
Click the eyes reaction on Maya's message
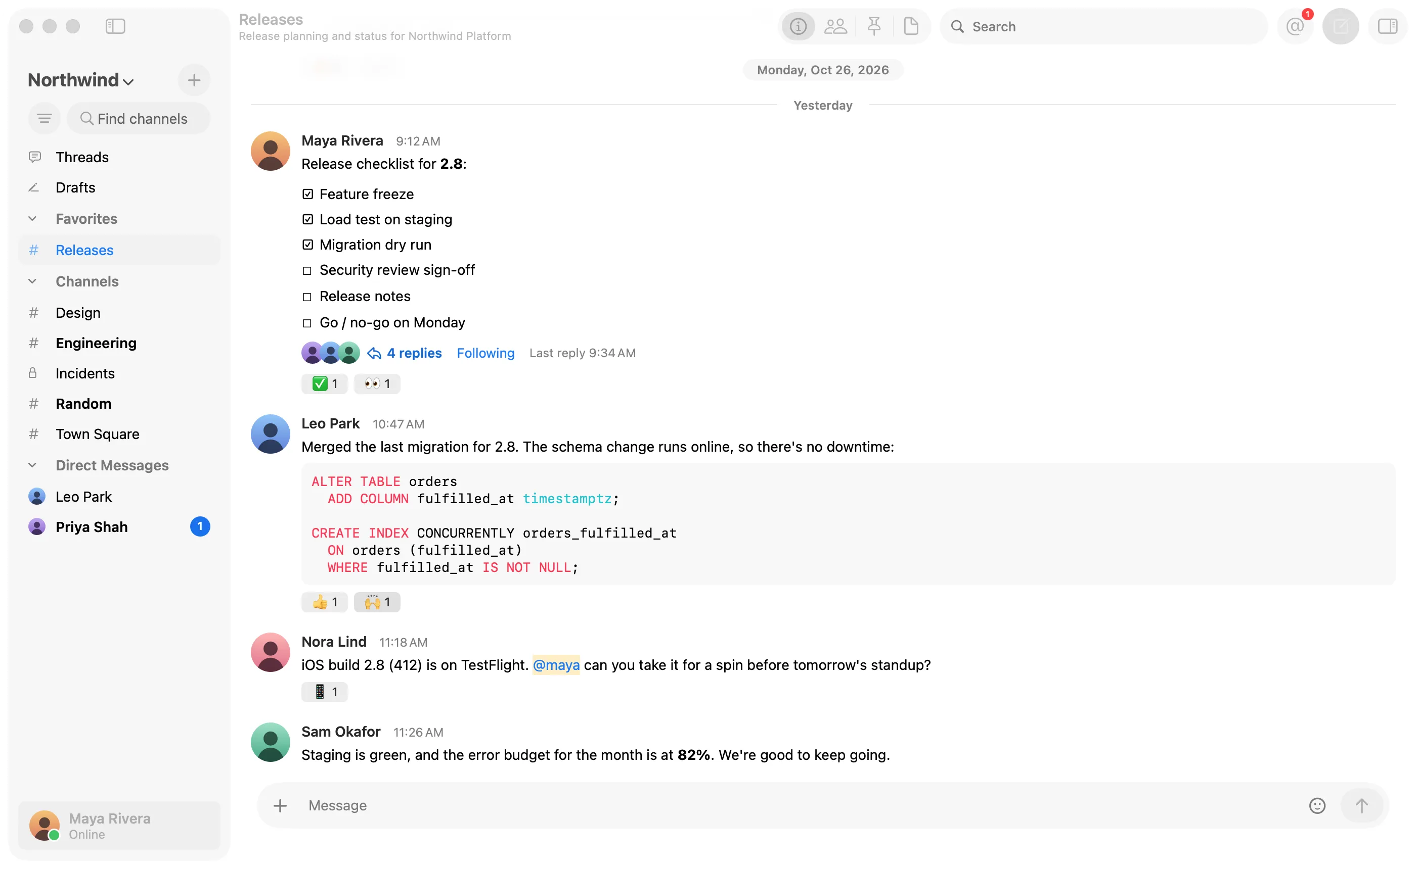coord(377,384)
